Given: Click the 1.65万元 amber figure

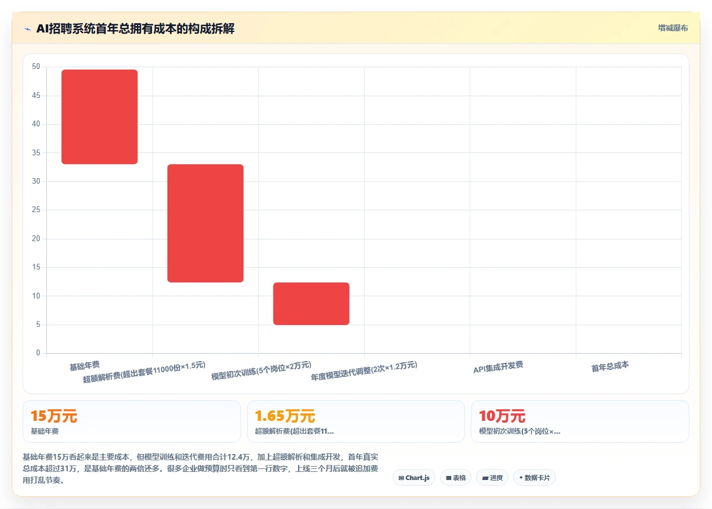Looking at the screenshot, I should tap(285, 416).
